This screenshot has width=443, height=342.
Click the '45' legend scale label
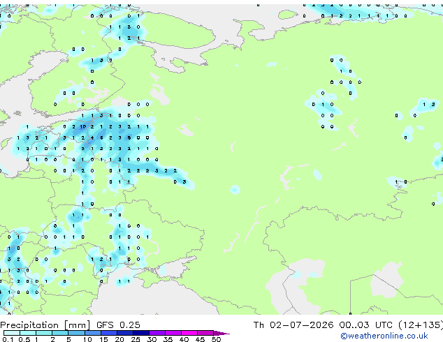pyautogui.click(x=200, y=339)
